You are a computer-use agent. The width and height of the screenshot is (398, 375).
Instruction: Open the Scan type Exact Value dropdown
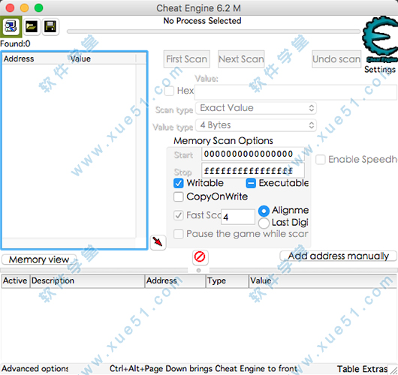tap(256, 108)
